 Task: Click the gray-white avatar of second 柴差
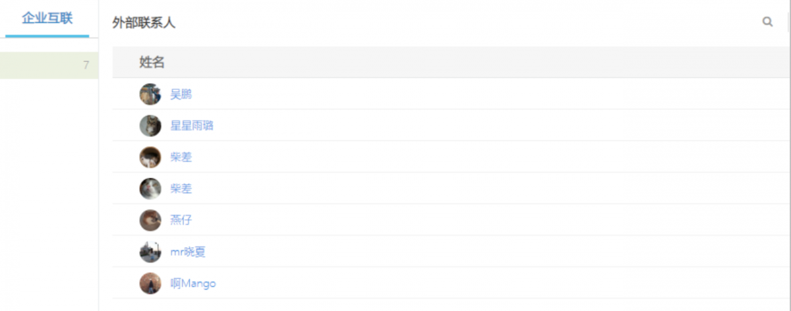150,189
